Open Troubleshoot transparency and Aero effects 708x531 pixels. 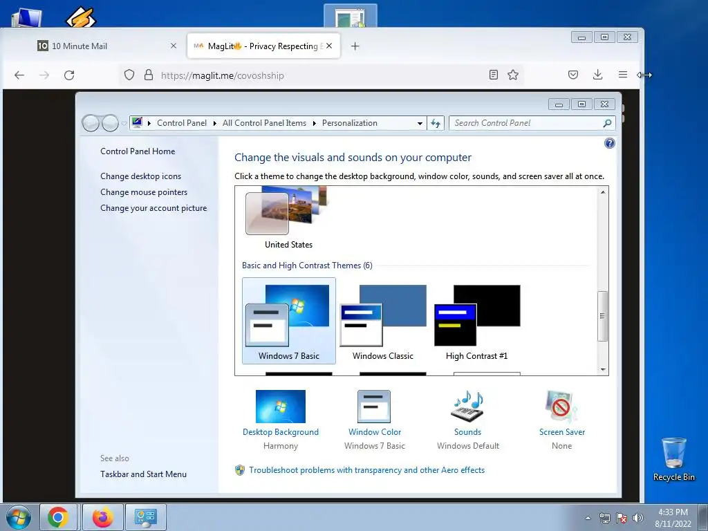click(x=366, y=470)
